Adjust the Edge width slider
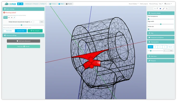177x101 pixels. pos(161,24)
